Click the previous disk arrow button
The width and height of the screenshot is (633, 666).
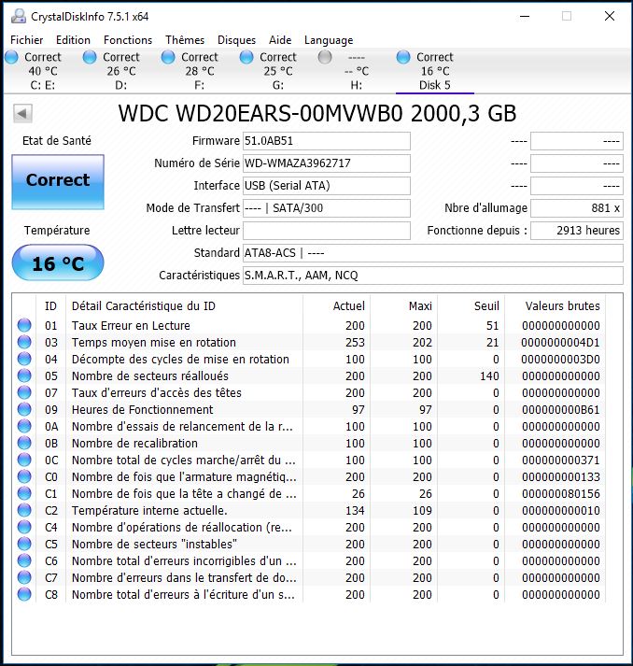pyautogui.click(x=22, y=113)
